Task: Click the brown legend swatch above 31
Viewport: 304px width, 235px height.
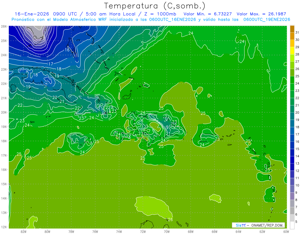Action: (x=292, y=29)
